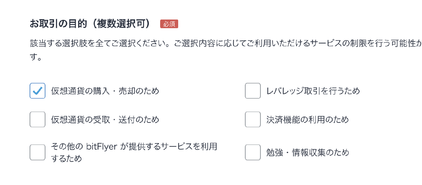The image size is (422, 185).
Task: Click the お取引の目的 heading
Action: coord(58,24)
